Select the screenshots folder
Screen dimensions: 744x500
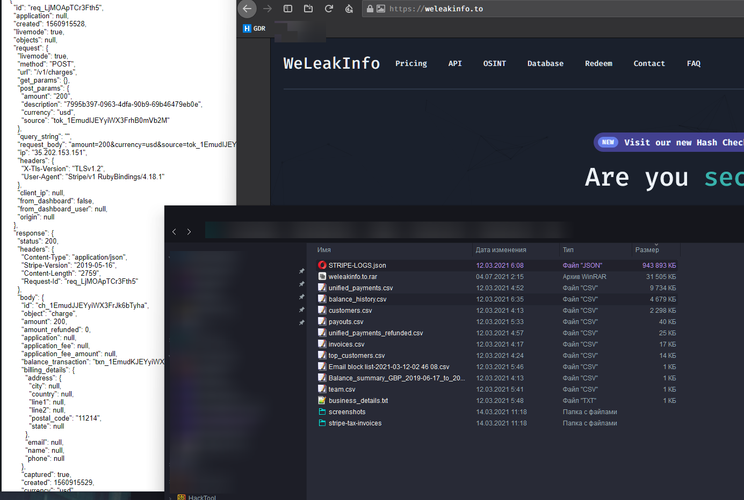(346, 412)
